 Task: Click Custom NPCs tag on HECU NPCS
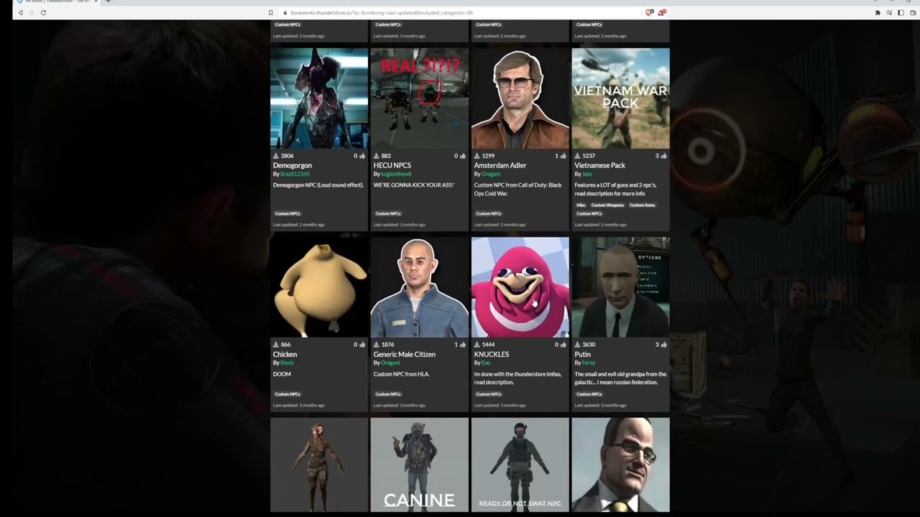[387, 213]
